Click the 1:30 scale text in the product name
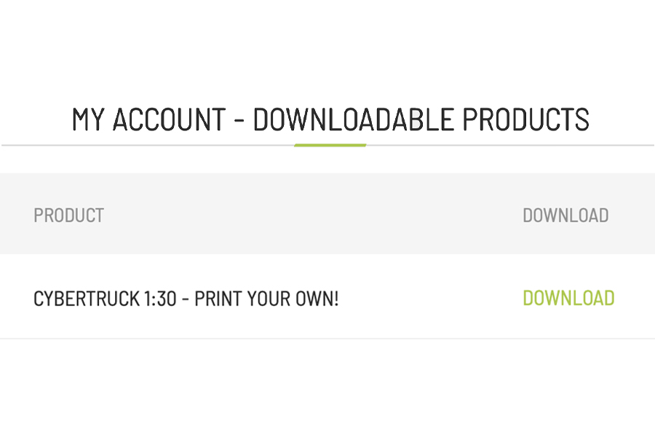The image size is (655, 437). (x=160, y=299)
